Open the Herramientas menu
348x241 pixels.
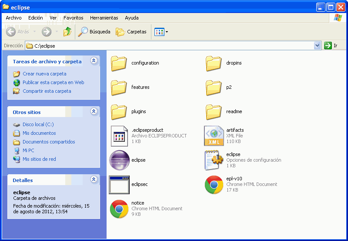104,18
